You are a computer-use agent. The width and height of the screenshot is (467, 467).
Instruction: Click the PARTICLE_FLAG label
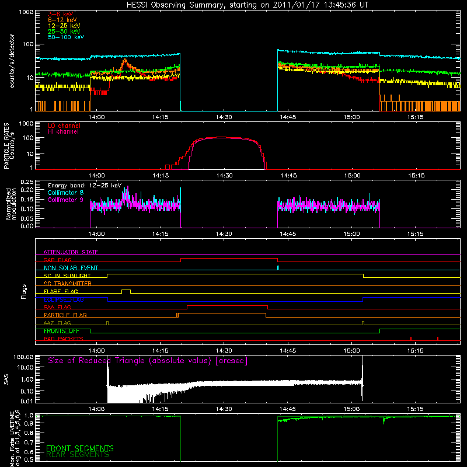[x=65, y=315]
